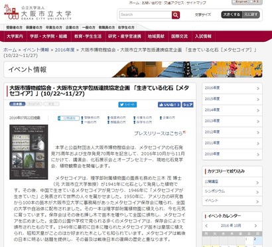
Task: Open the 2014年度 sidebar archive row
Action: point(232,110)
